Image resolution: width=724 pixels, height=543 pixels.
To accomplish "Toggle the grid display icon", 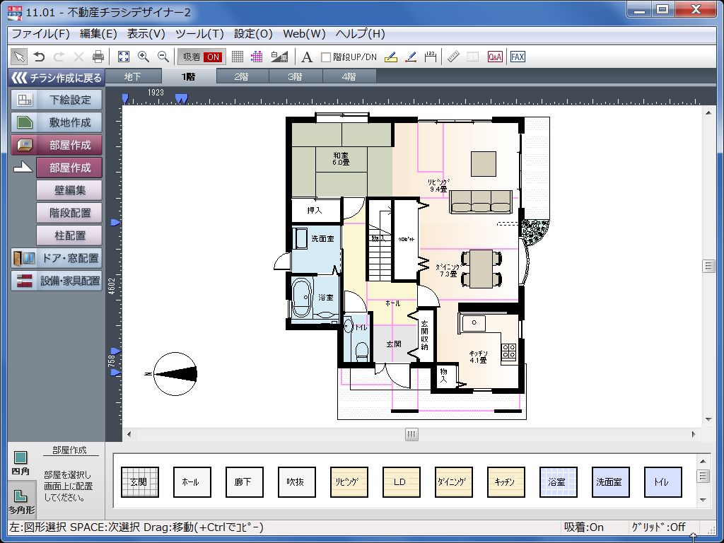I will 238,57.
